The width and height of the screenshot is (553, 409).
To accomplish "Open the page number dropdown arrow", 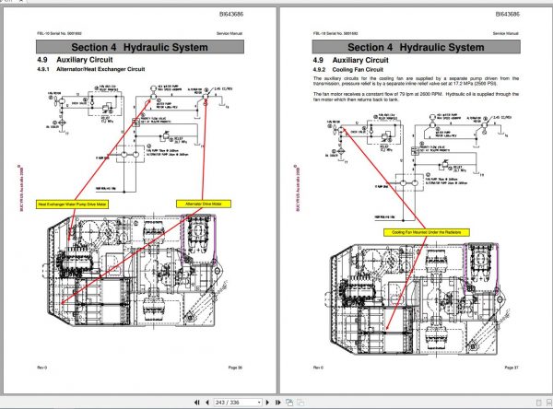I will pos(259,403).
